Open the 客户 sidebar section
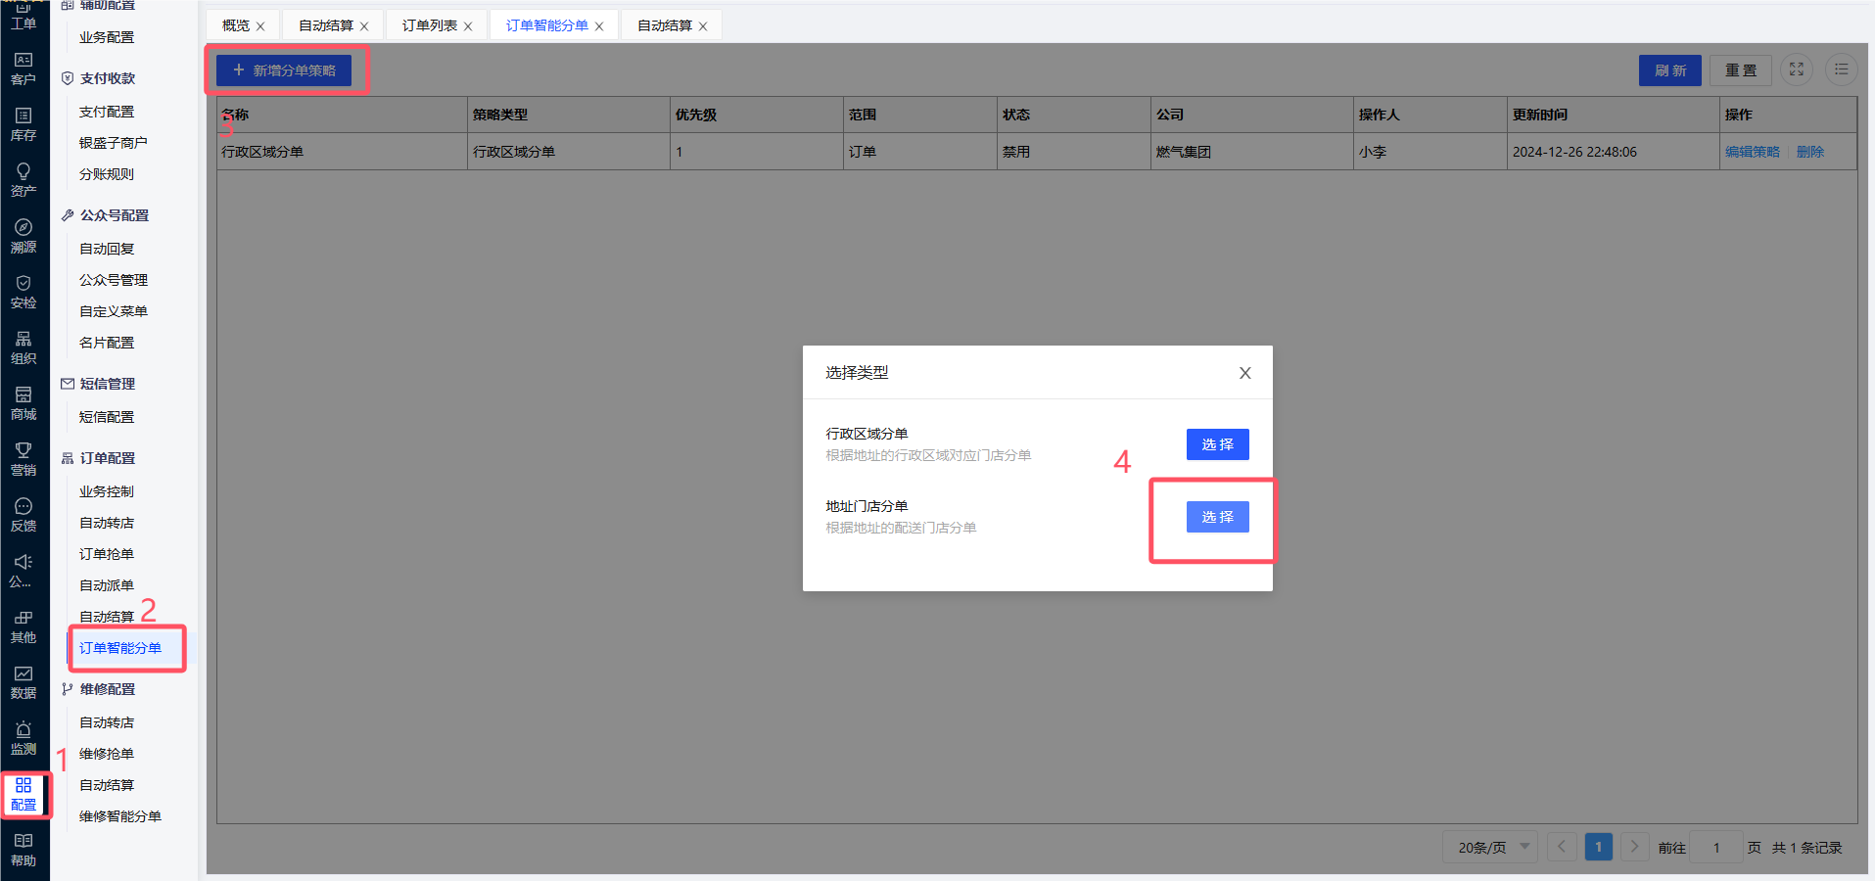 [23, 69]
